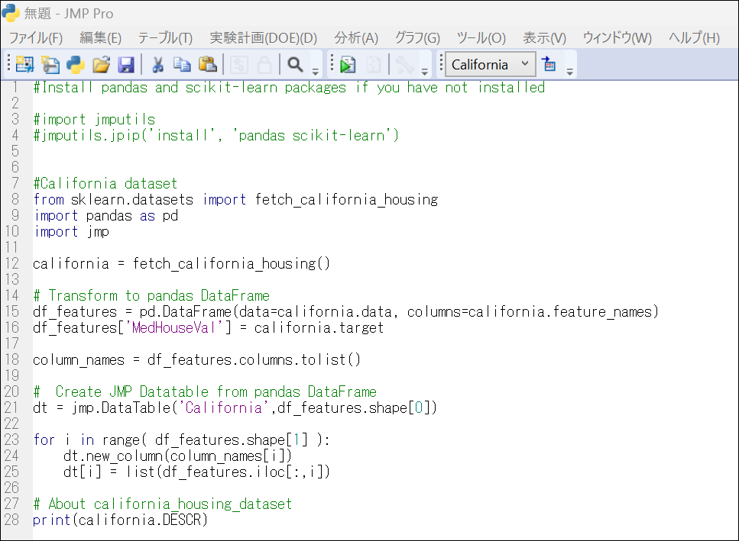Save the script using the Save icon

(127, 65)
